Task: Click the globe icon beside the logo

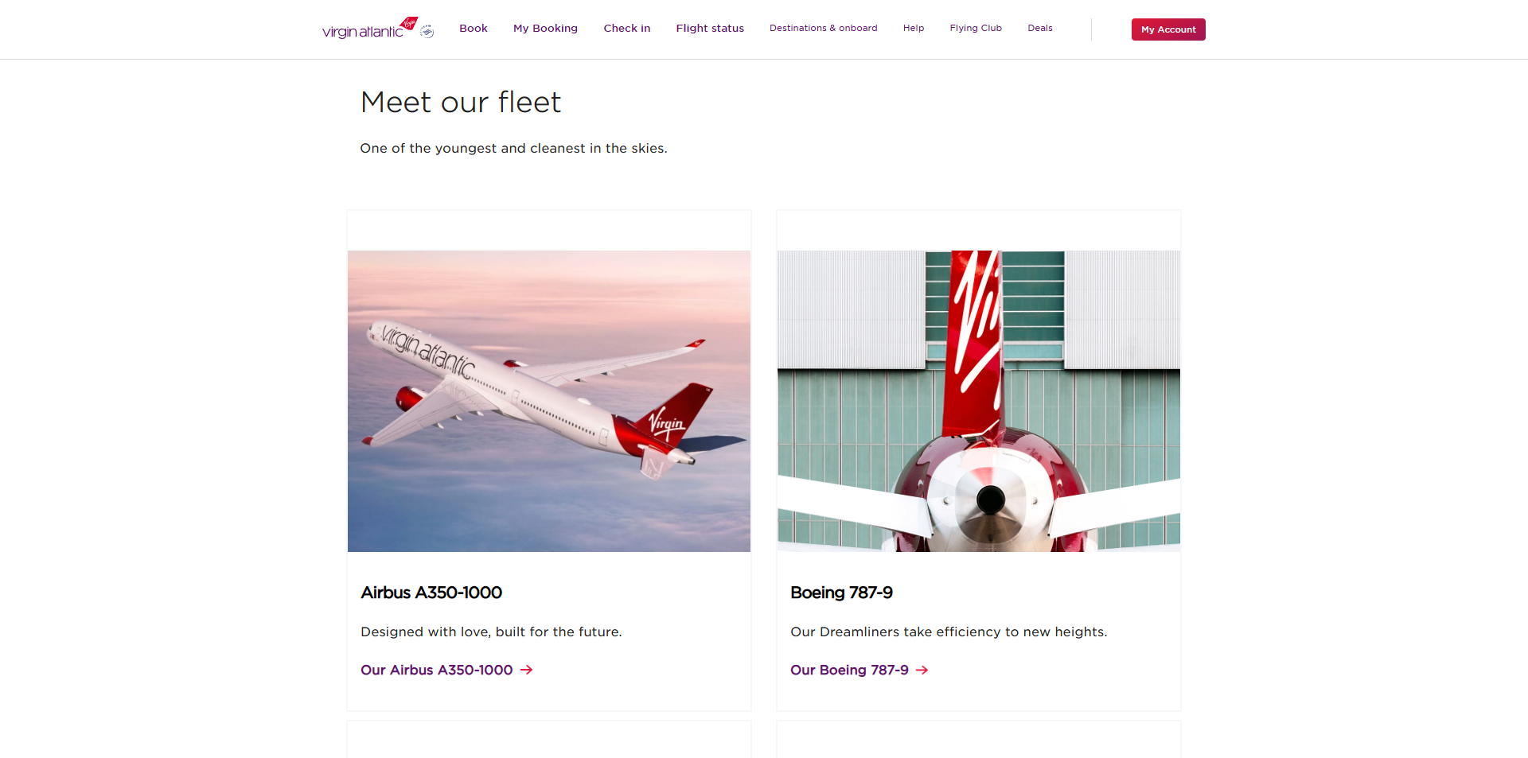Action: point(427,29)
